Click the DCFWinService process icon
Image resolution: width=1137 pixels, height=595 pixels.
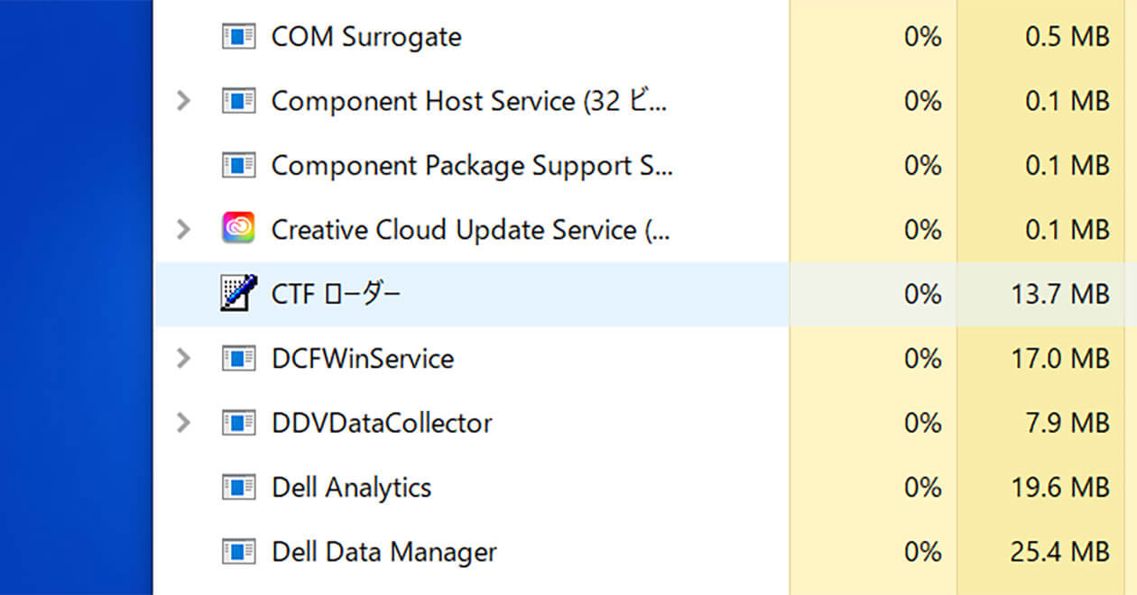238,358
